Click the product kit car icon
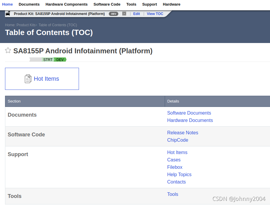 pos(8,14)
